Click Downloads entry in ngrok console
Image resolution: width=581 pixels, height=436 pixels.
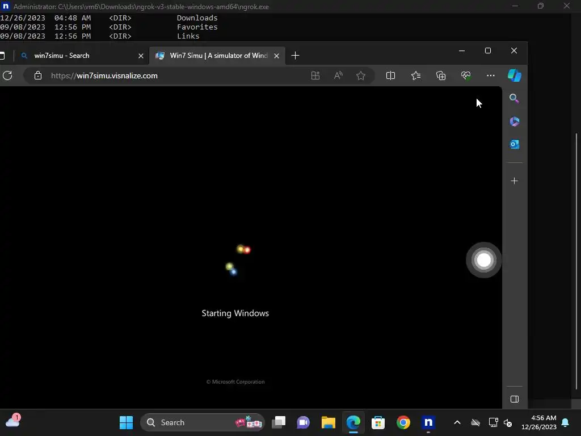coord(197,18)
